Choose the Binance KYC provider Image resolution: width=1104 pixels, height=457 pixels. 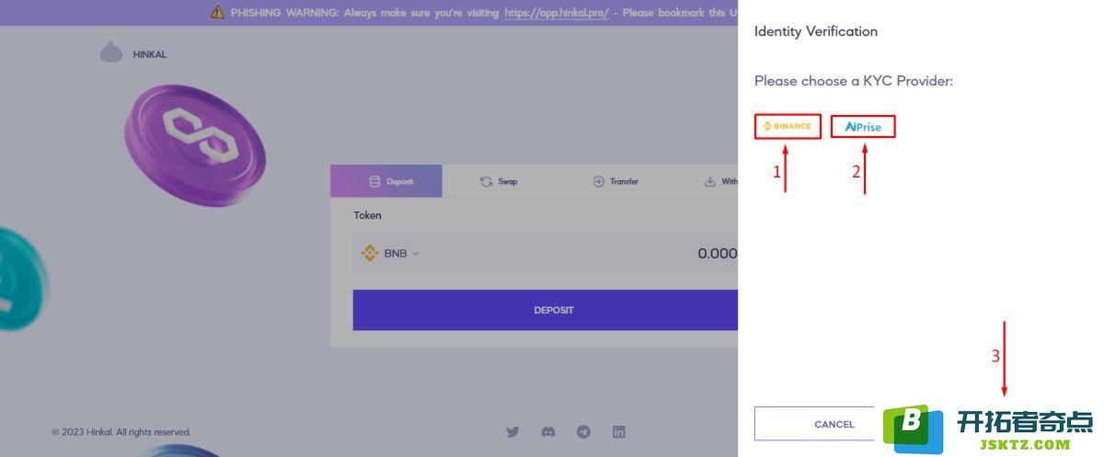(x=788, y=126)
